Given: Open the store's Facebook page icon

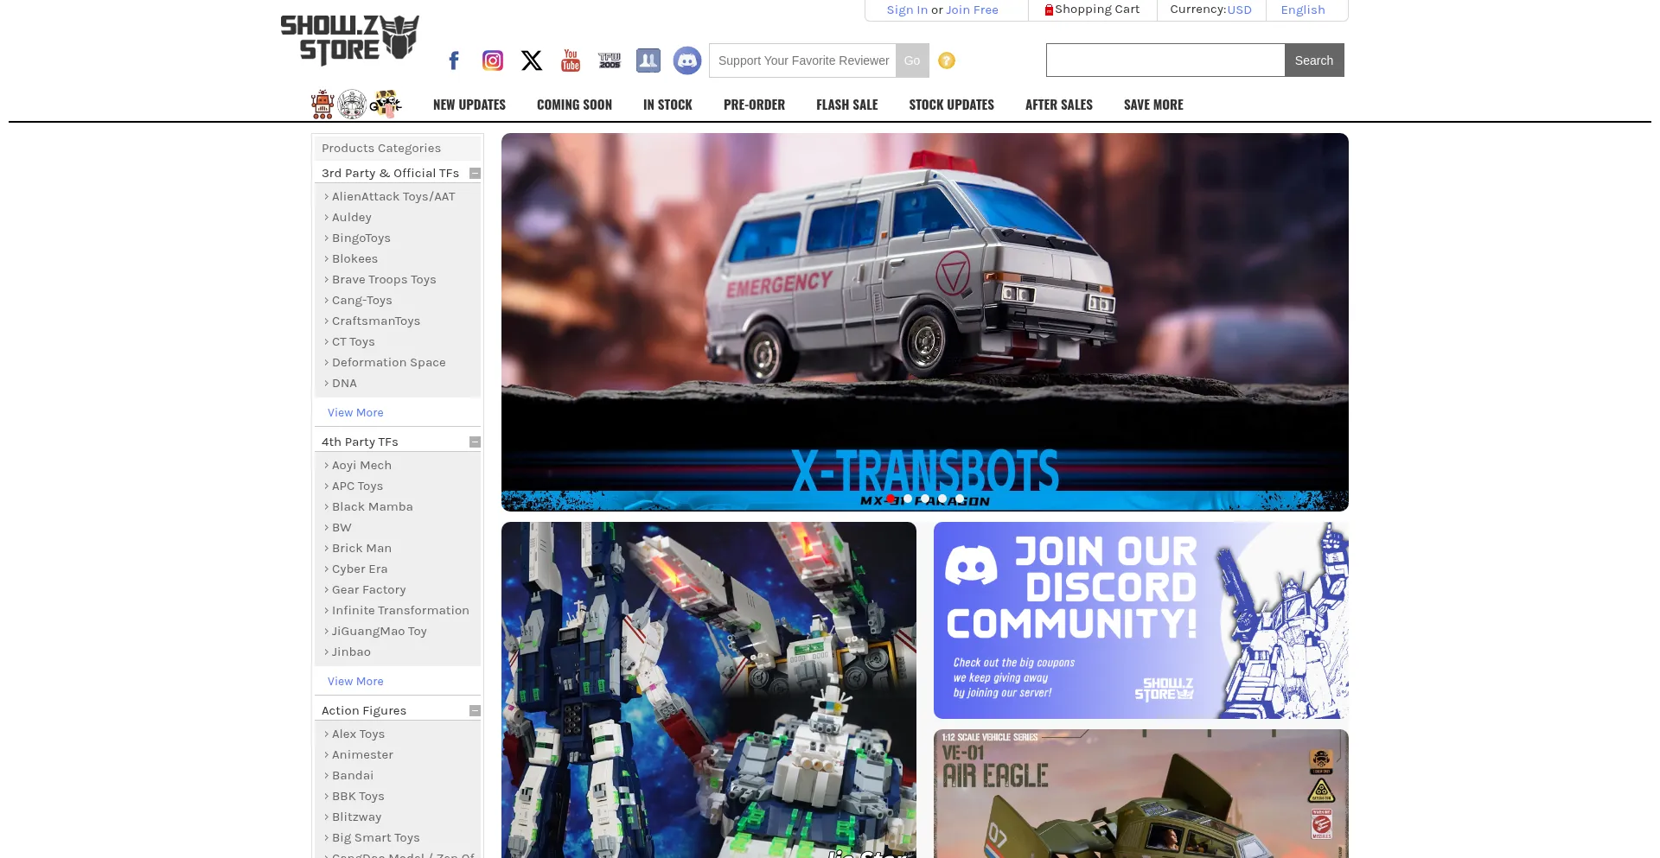Looking at the screenshot, I should (453, 60).
